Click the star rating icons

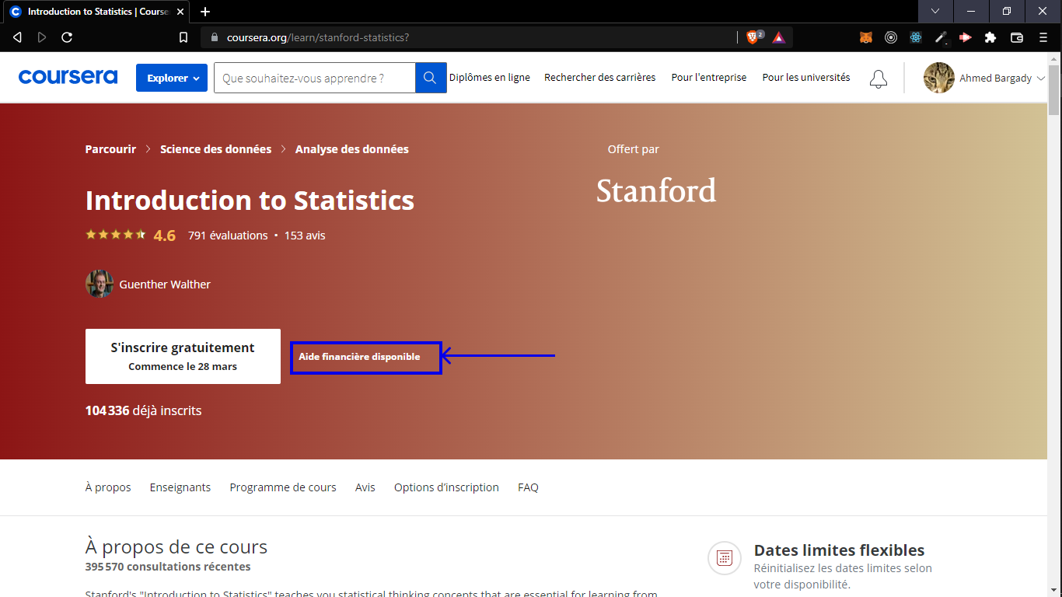coord(116,234)
